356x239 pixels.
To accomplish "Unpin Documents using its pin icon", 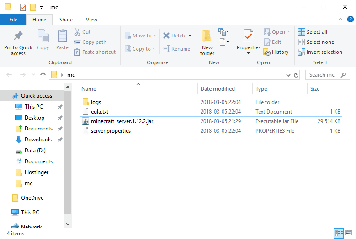I will [x=60, y=129].
